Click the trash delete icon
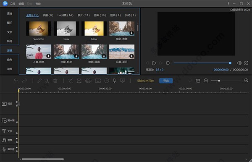The height and width of the screenshot is (162, 252). (x=55, y=81)
